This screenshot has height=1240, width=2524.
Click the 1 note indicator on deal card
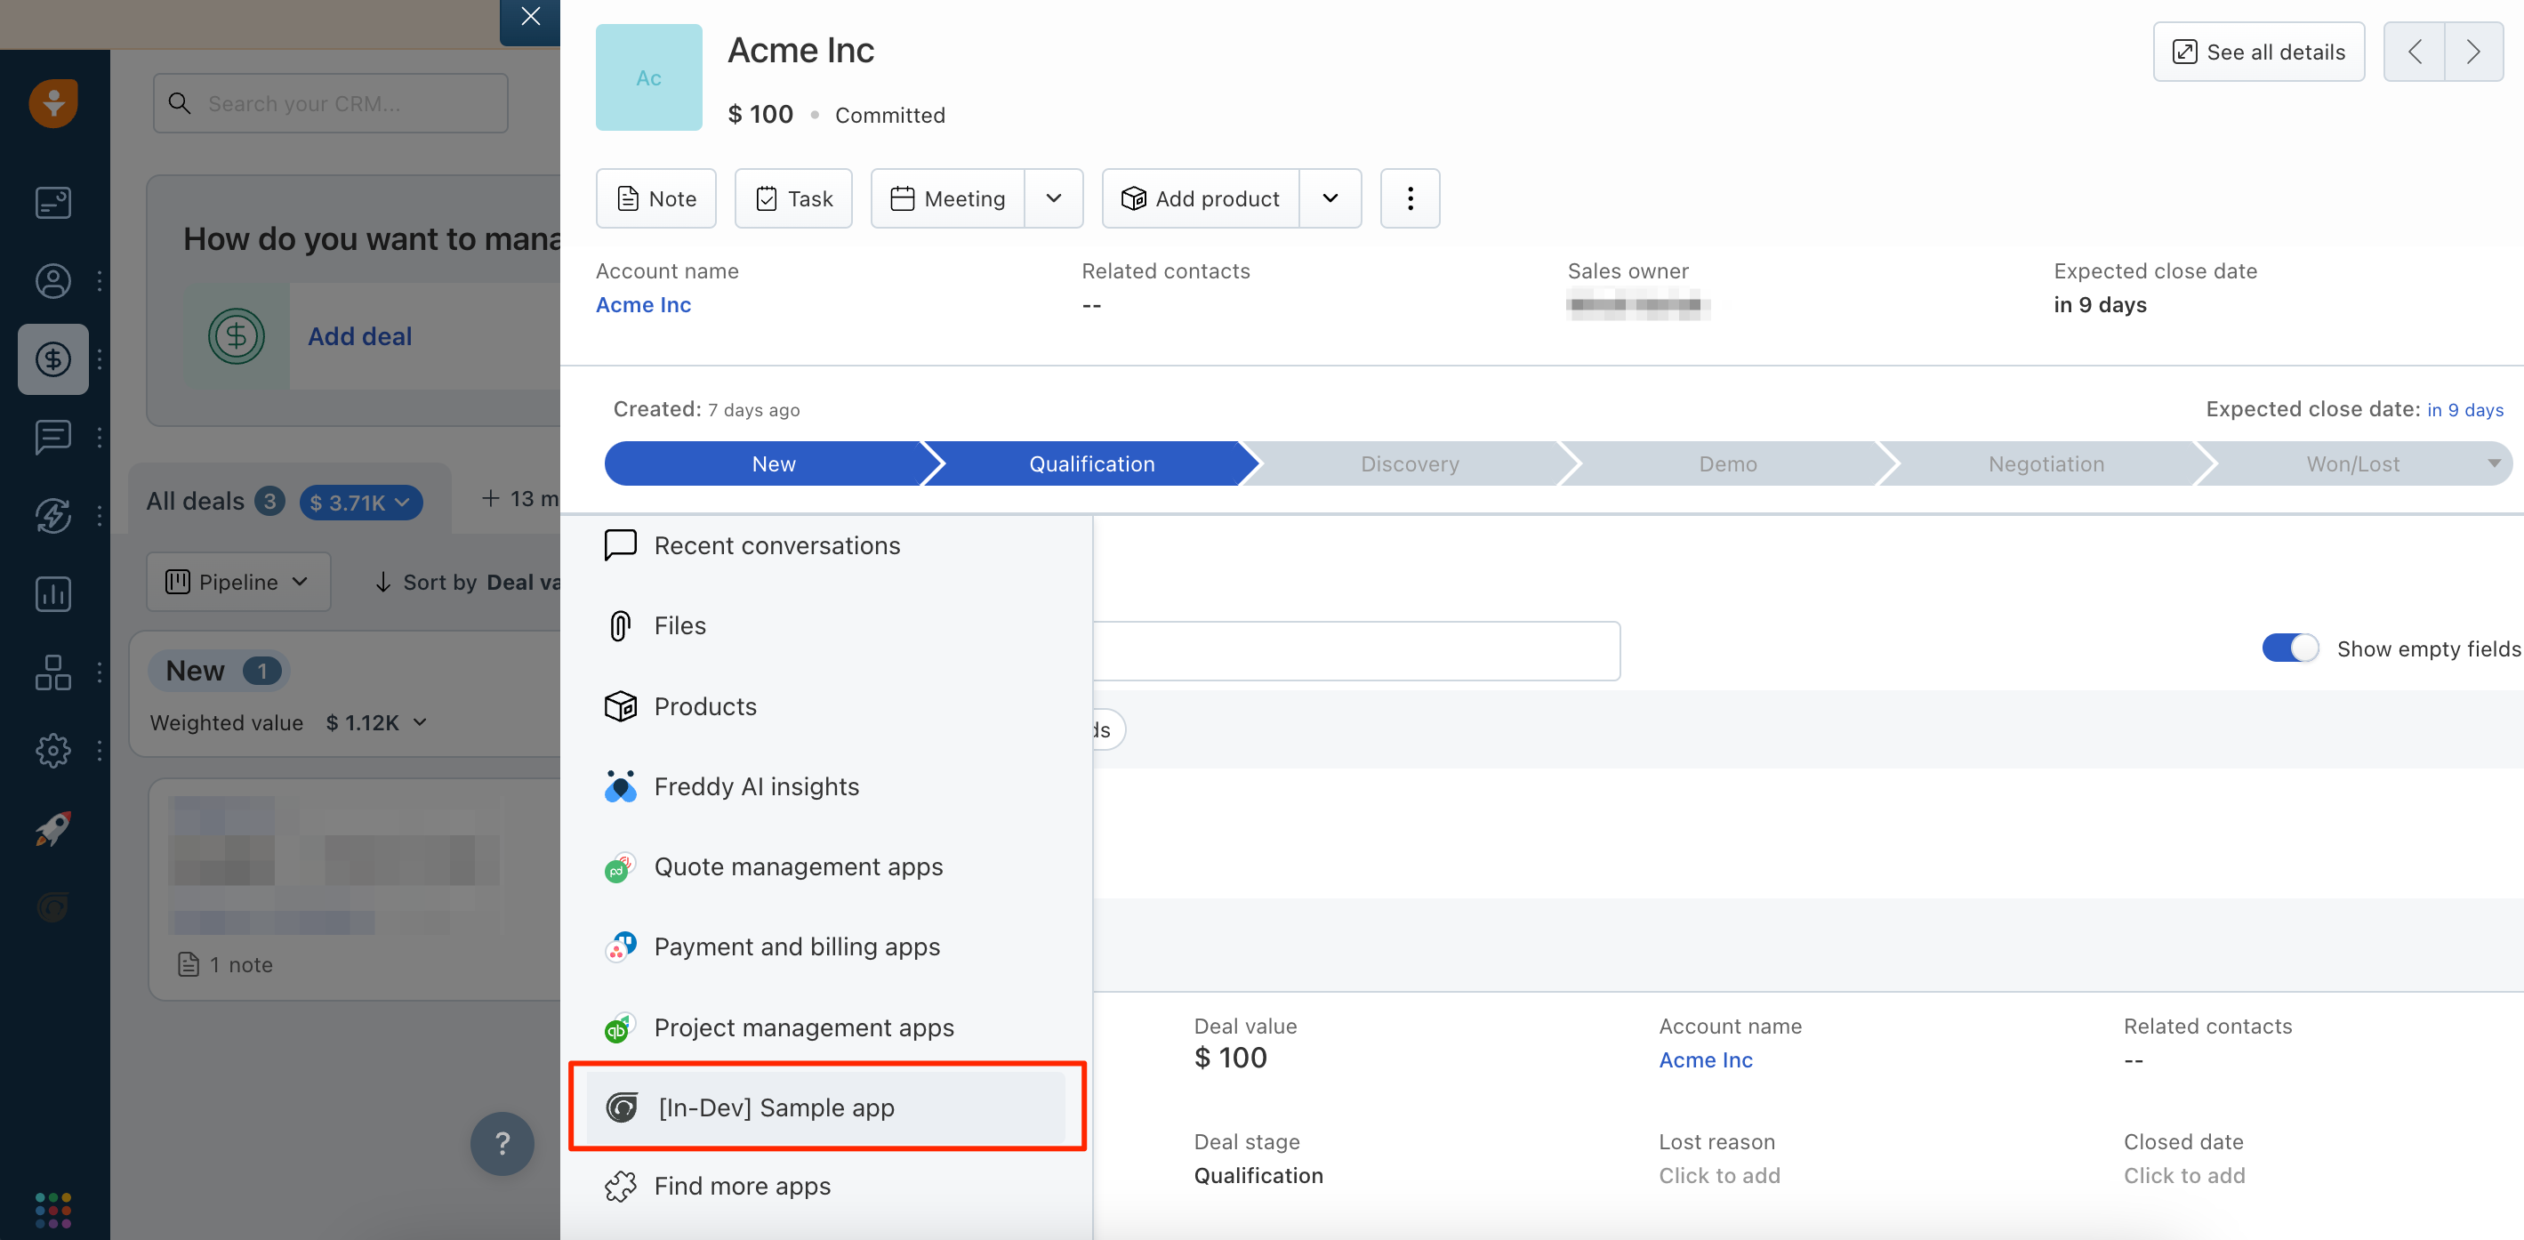225,964
